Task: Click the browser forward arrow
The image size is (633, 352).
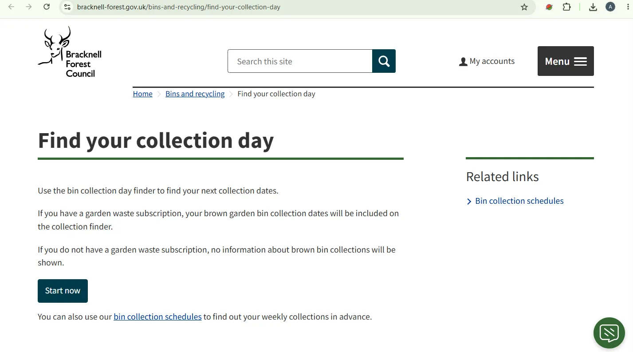Action: (x=29, y=7)
